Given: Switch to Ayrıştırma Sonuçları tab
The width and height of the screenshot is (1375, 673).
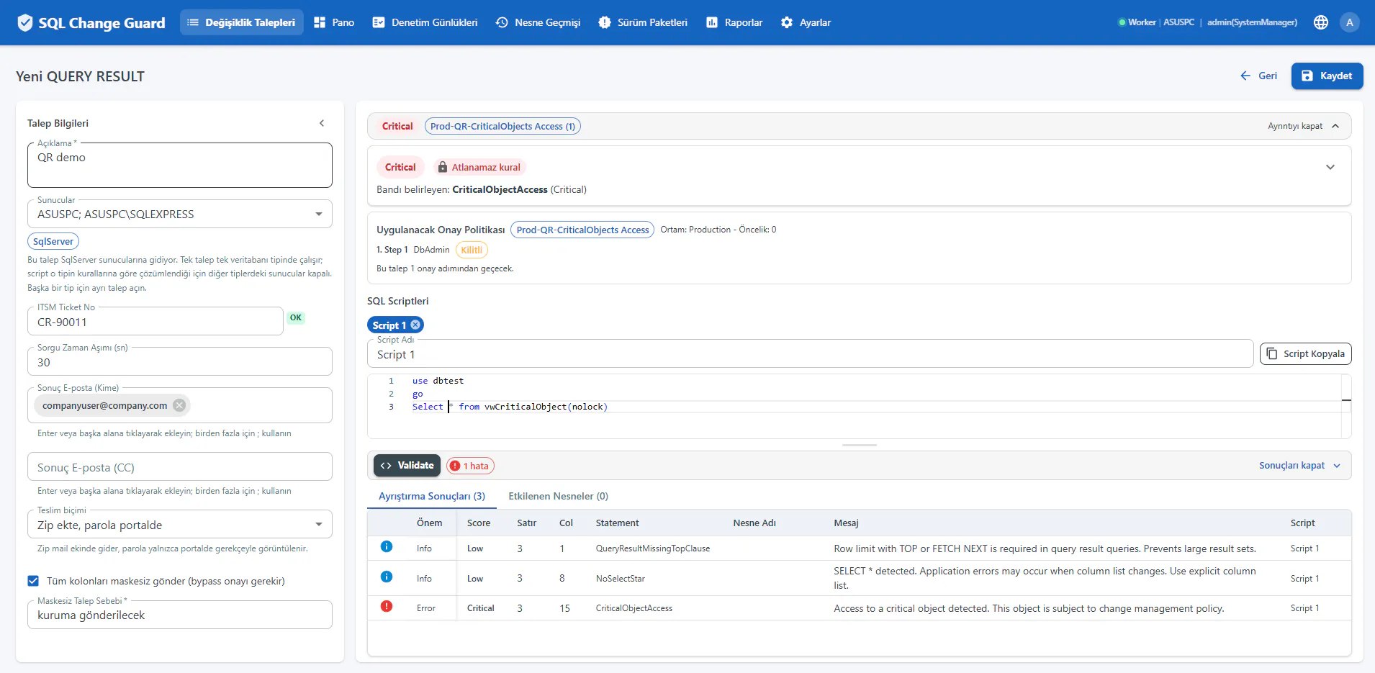Looking at the screenshot, I should [432, 496].
